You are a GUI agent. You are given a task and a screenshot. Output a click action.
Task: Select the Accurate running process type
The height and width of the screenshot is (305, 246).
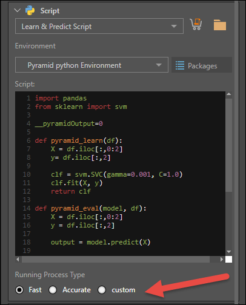click(53, 290)
